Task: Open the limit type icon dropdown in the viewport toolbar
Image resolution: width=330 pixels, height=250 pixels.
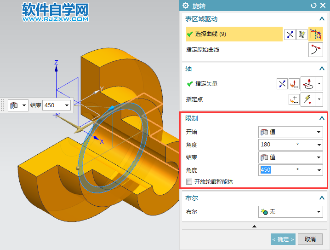Action: [x=18, y=105]
